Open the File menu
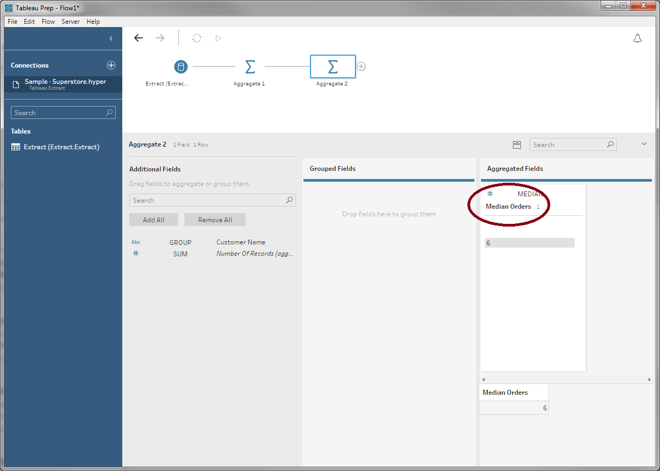The width and height of the screenshot is (660, 471). coord(12,22)
